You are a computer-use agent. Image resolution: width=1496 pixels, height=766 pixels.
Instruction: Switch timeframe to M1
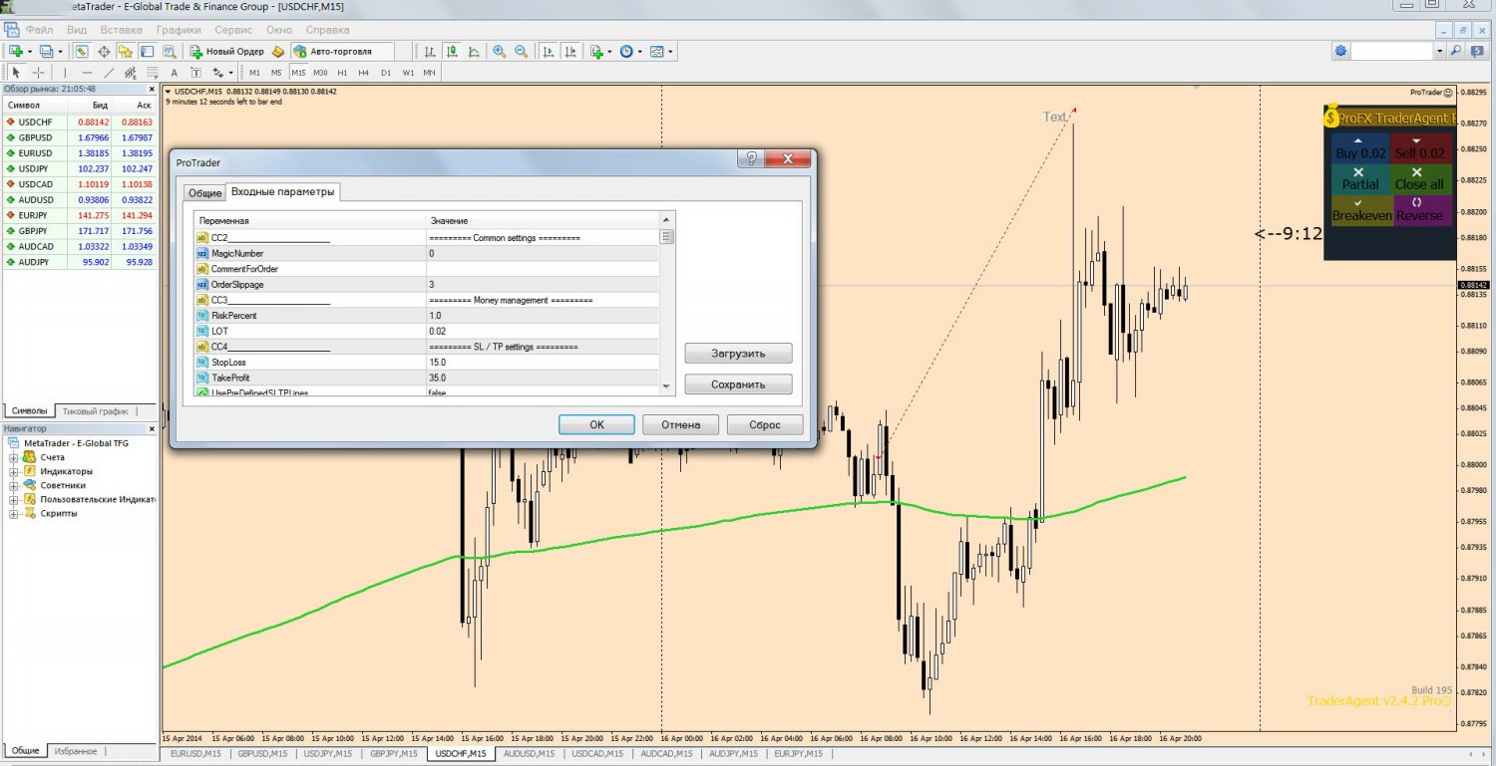point(254,73)
